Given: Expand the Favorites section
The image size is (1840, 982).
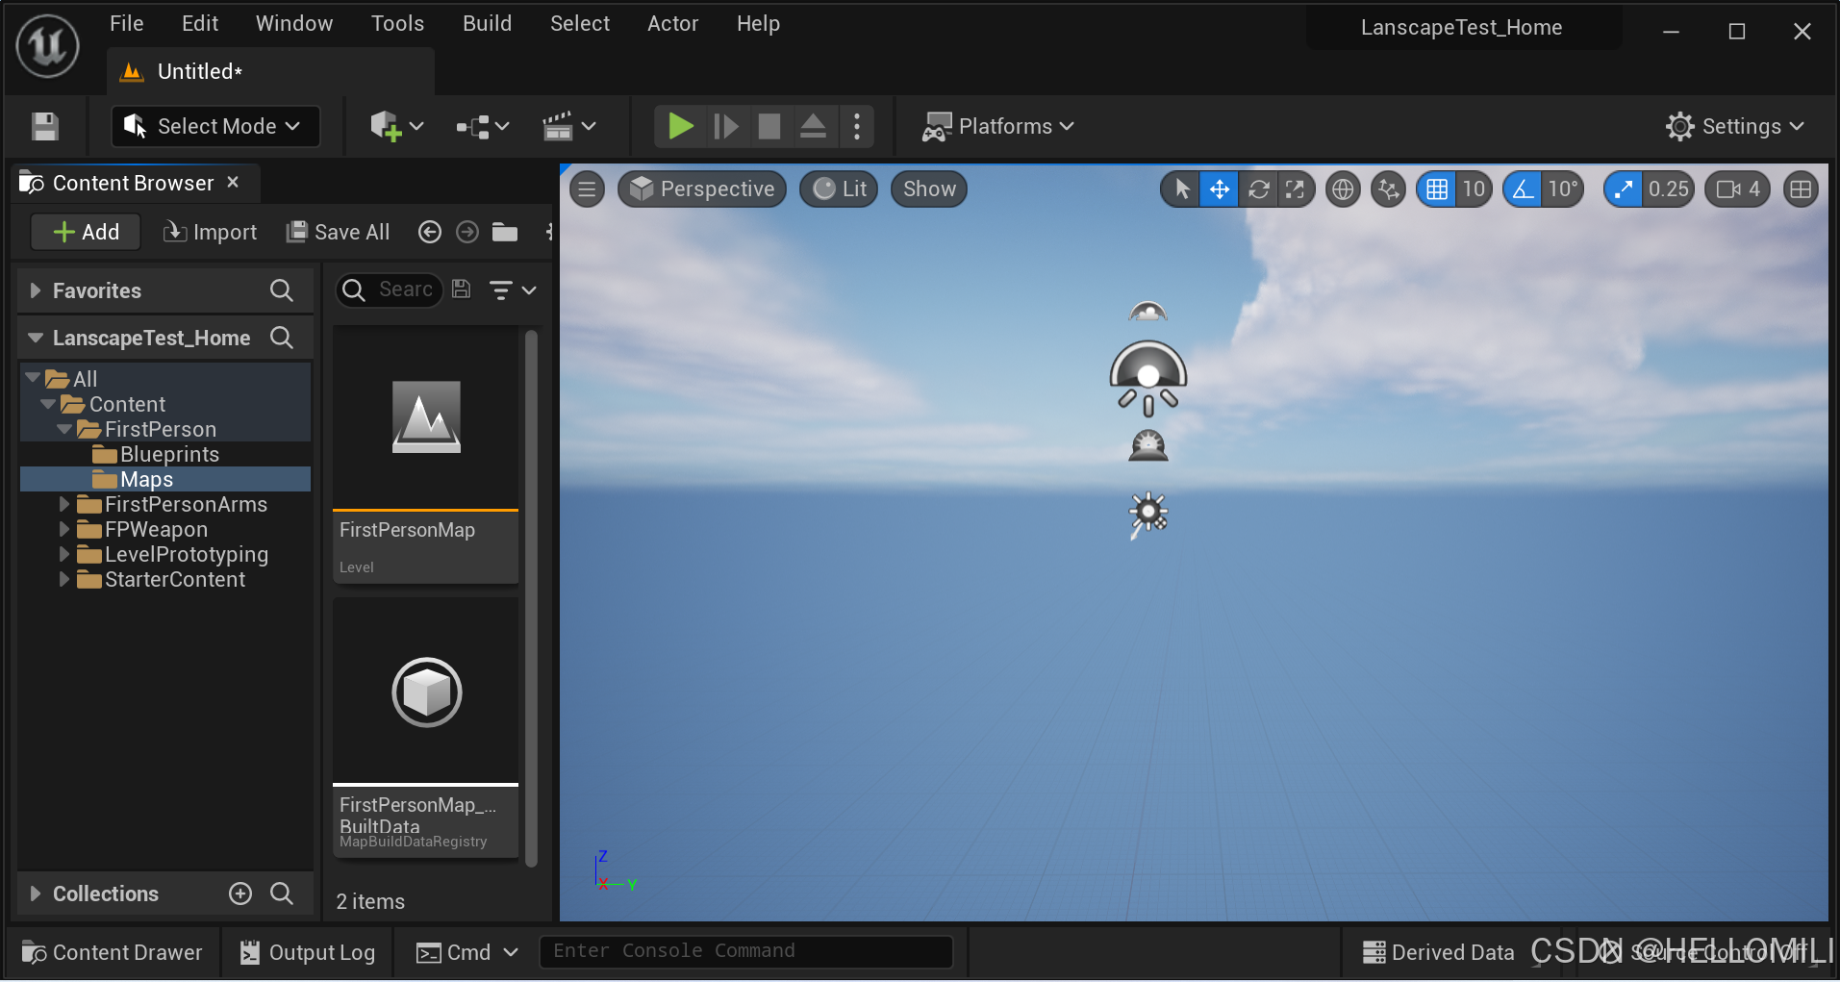Looking at the screenshot, I should tap(36, 290).
